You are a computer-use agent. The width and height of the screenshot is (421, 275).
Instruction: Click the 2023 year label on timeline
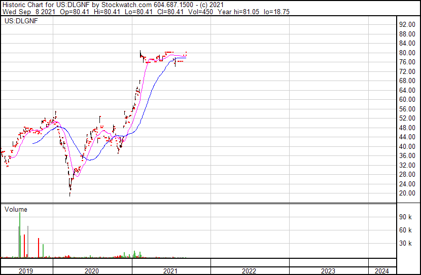[x=328, y=271]
